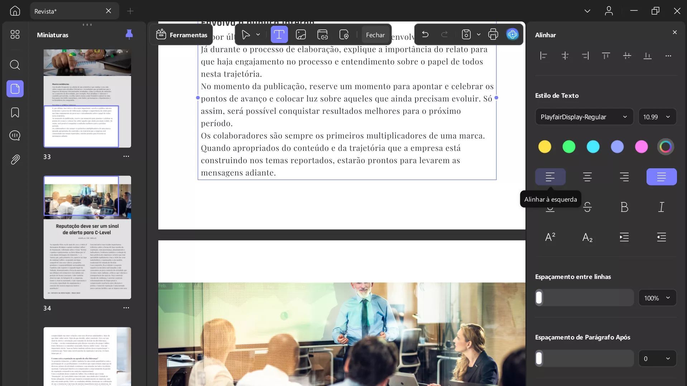Close the Alinhar properties panel

[x=675, y=32]
